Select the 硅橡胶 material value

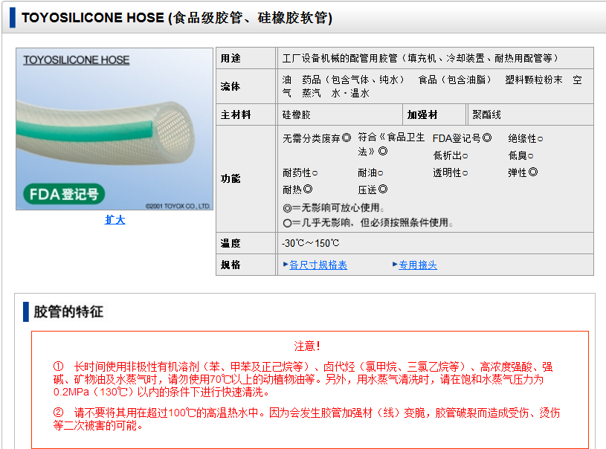tap(297, 114)
